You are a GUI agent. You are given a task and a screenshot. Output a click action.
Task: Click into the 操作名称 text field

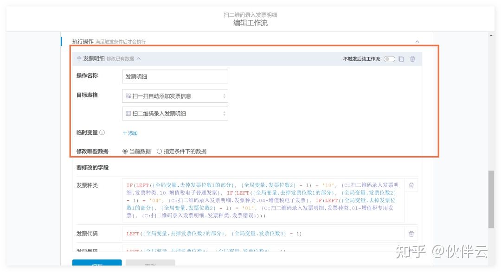(x=175, y=76)
